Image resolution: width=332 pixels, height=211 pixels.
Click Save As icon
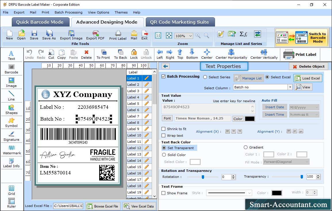(49, 35)
